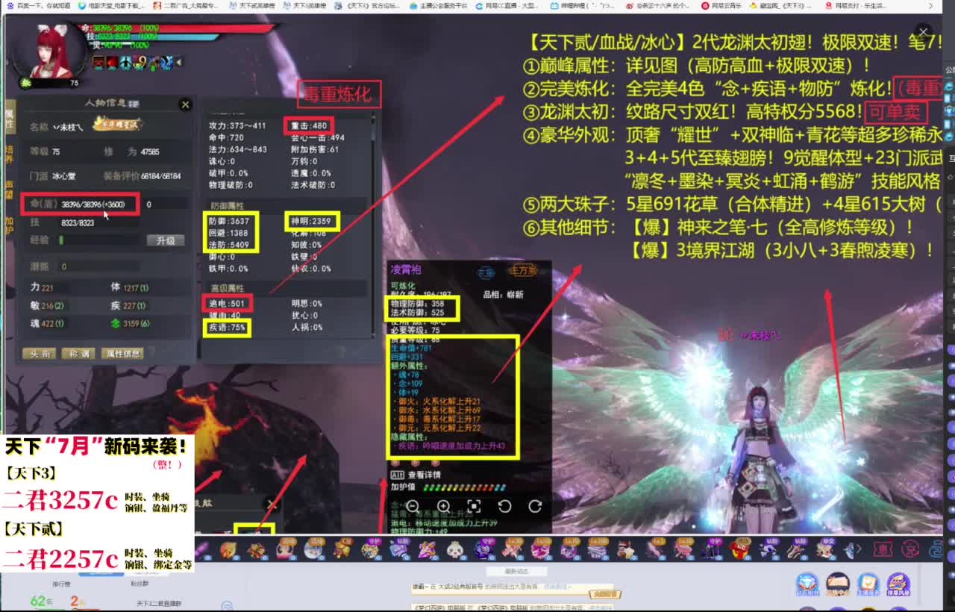This screenshot has height=612, width=955.
Task: Open the 网易支付 bookmark
Action: pos(857,6)
